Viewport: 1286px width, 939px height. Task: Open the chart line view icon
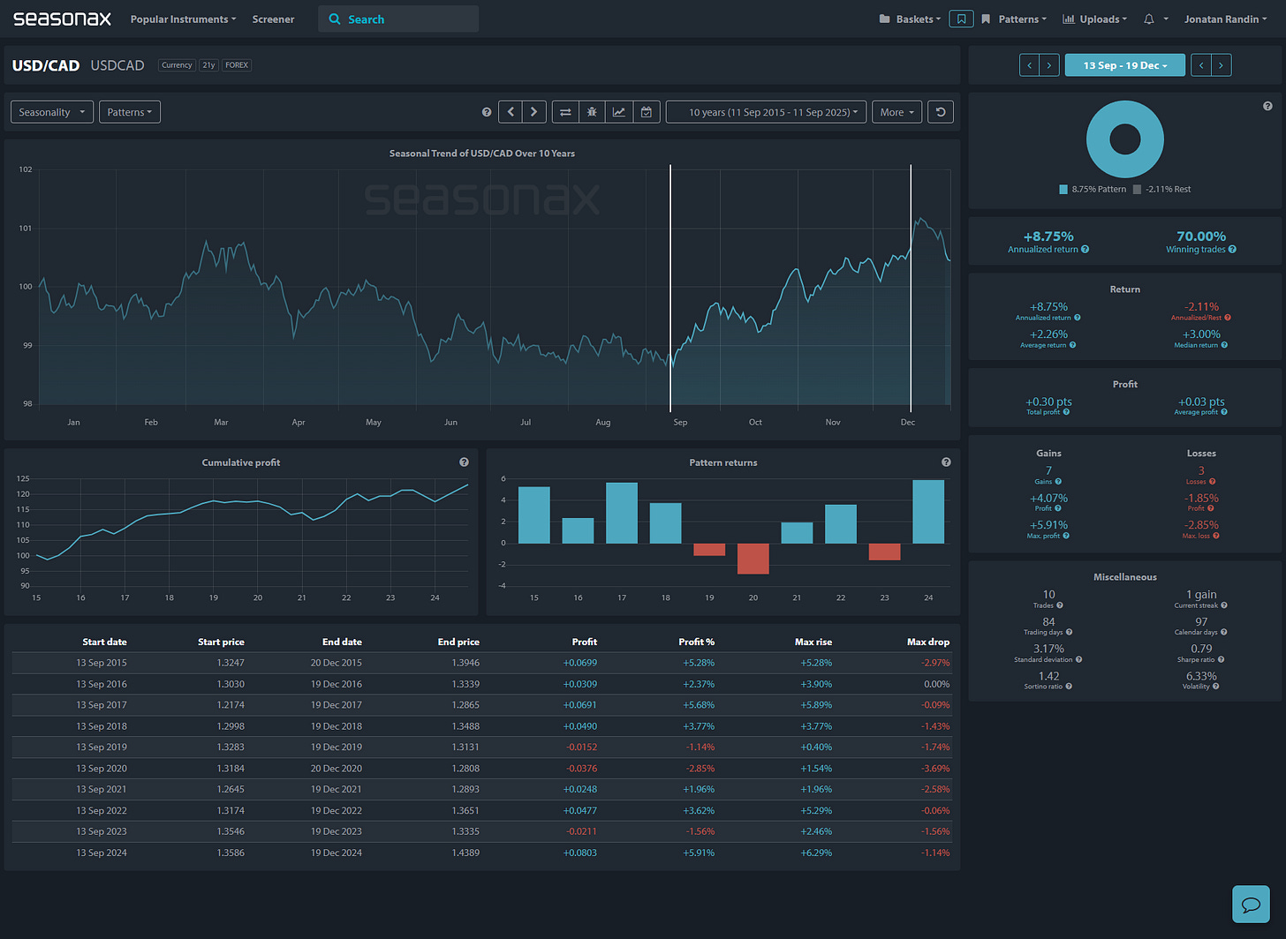619,112
